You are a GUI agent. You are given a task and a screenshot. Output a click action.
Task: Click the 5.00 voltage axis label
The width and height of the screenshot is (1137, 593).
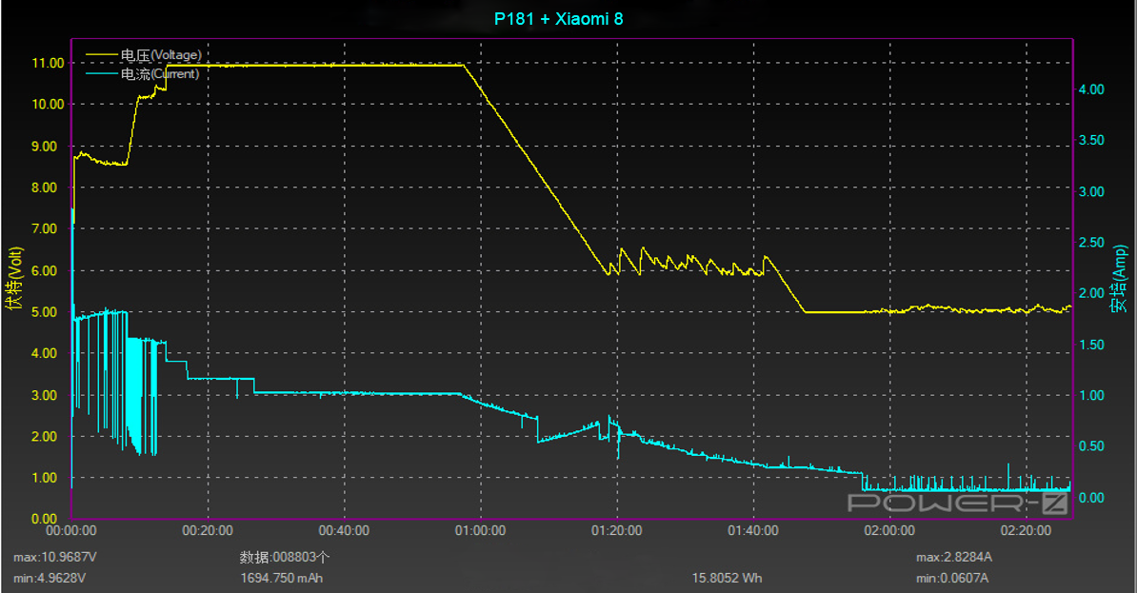[44, 312]
